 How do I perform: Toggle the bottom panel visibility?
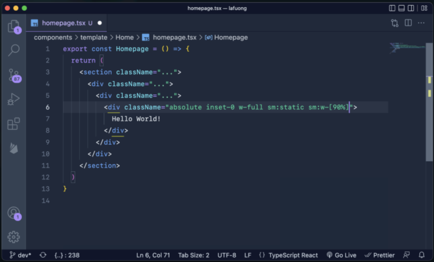[x=401, y=8]
